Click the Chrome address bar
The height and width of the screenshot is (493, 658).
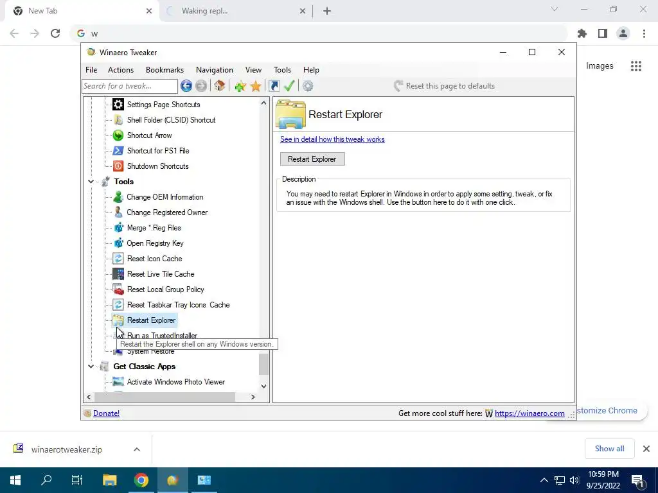[319, 33]
